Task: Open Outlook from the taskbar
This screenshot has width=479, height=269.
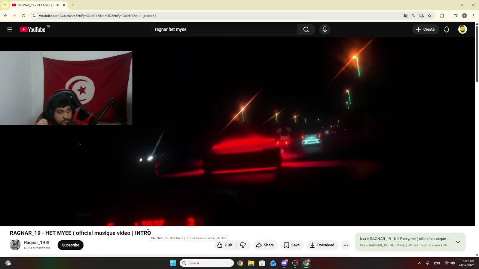Action: coord(273,263)
